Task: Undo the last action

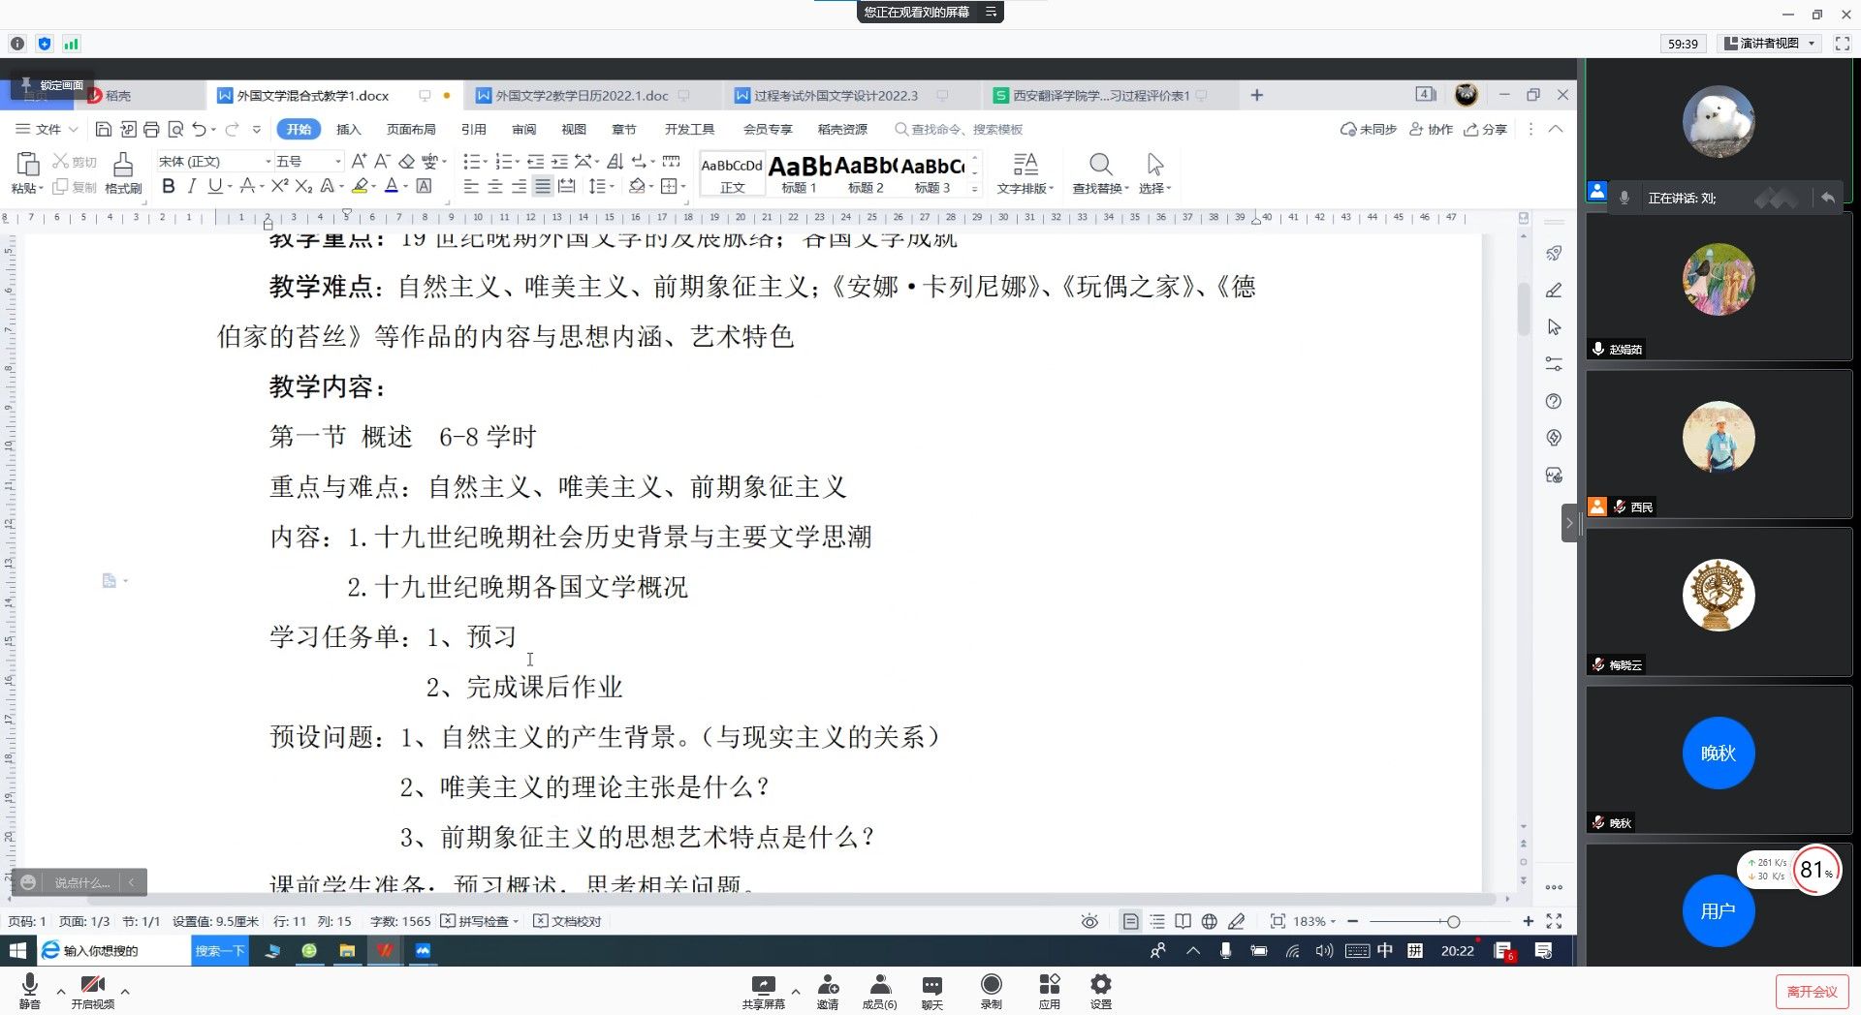Action: pos(199,129)
